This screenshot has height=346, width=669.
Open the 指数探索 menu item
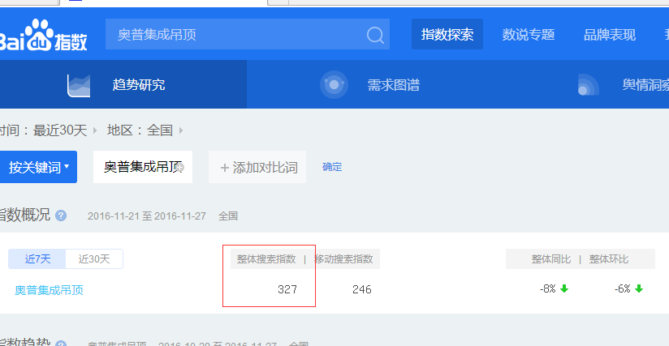[x=447, y=34]
